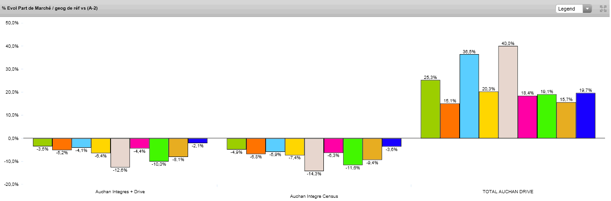Click the 'TOTAL AUCHAN DRIVE' category label
611x201 pixels.
tap(508, 191)
